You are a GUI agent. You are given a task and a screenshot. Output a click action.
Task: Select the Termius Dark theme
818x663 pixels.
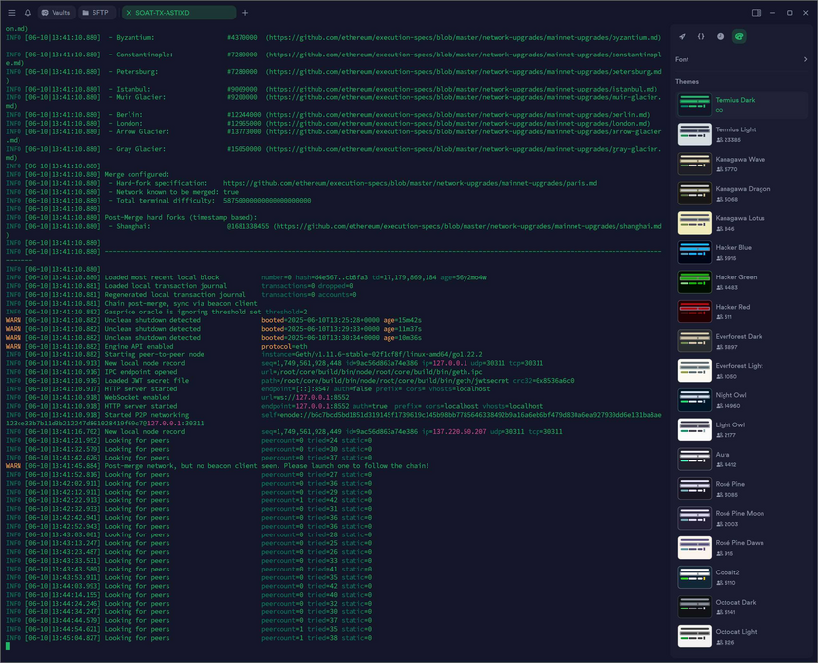pyautogui.click(x=741, y=105)
